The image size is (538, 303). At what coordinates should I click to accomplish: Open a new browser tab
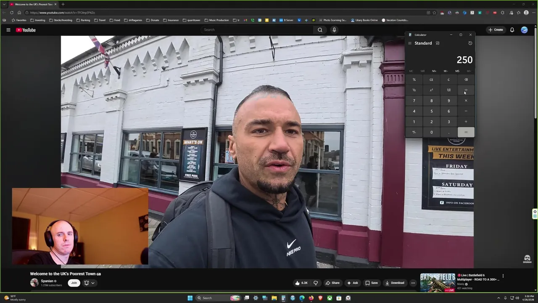[63, 4]
